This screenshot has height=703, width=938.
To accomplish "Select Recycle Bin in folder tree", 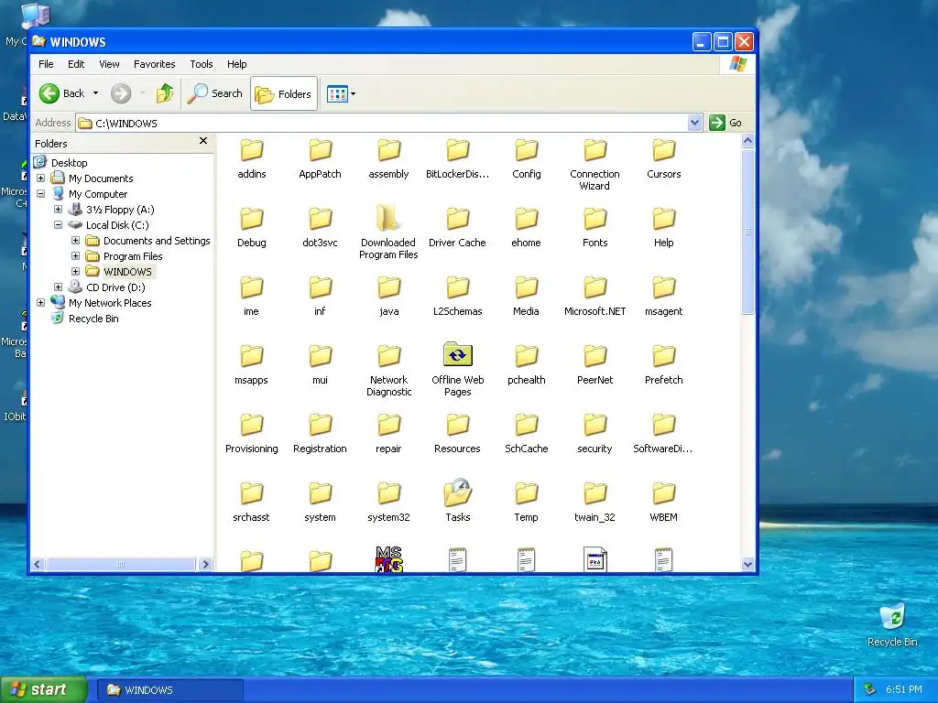I will pos(93,319).
